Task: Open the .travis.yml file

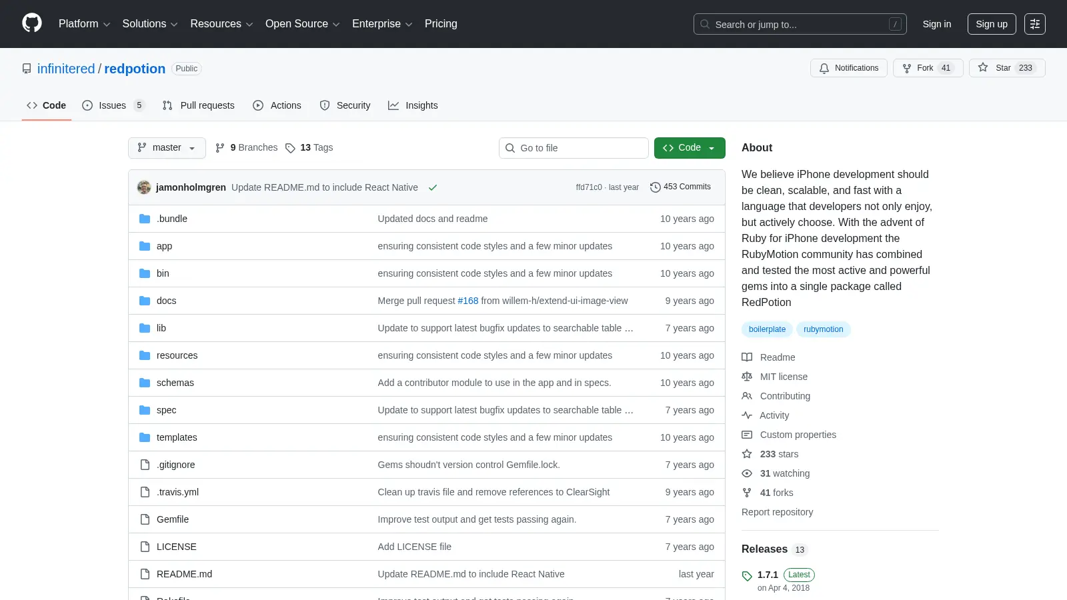Action: (x=177, y=492)
